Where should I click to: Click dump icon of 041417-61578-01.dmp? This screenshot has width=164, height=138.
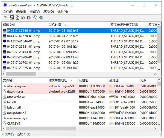(x=4, y=36)
